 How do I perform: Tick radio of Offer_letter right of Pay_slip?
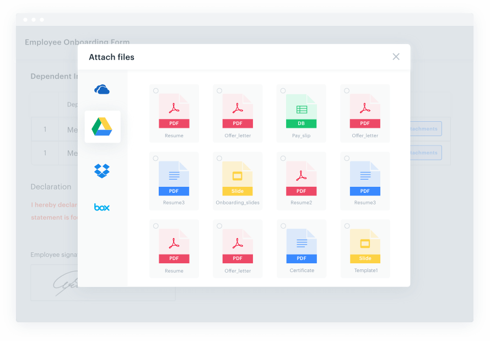pos(347,90)
